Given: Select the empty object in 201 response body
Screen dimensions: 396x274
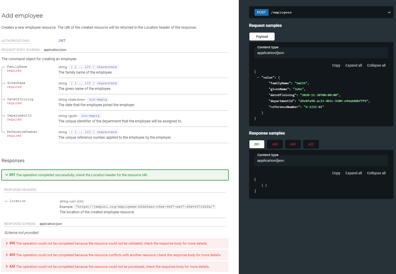Looking at the screenshot, I should tap(264, 185).
